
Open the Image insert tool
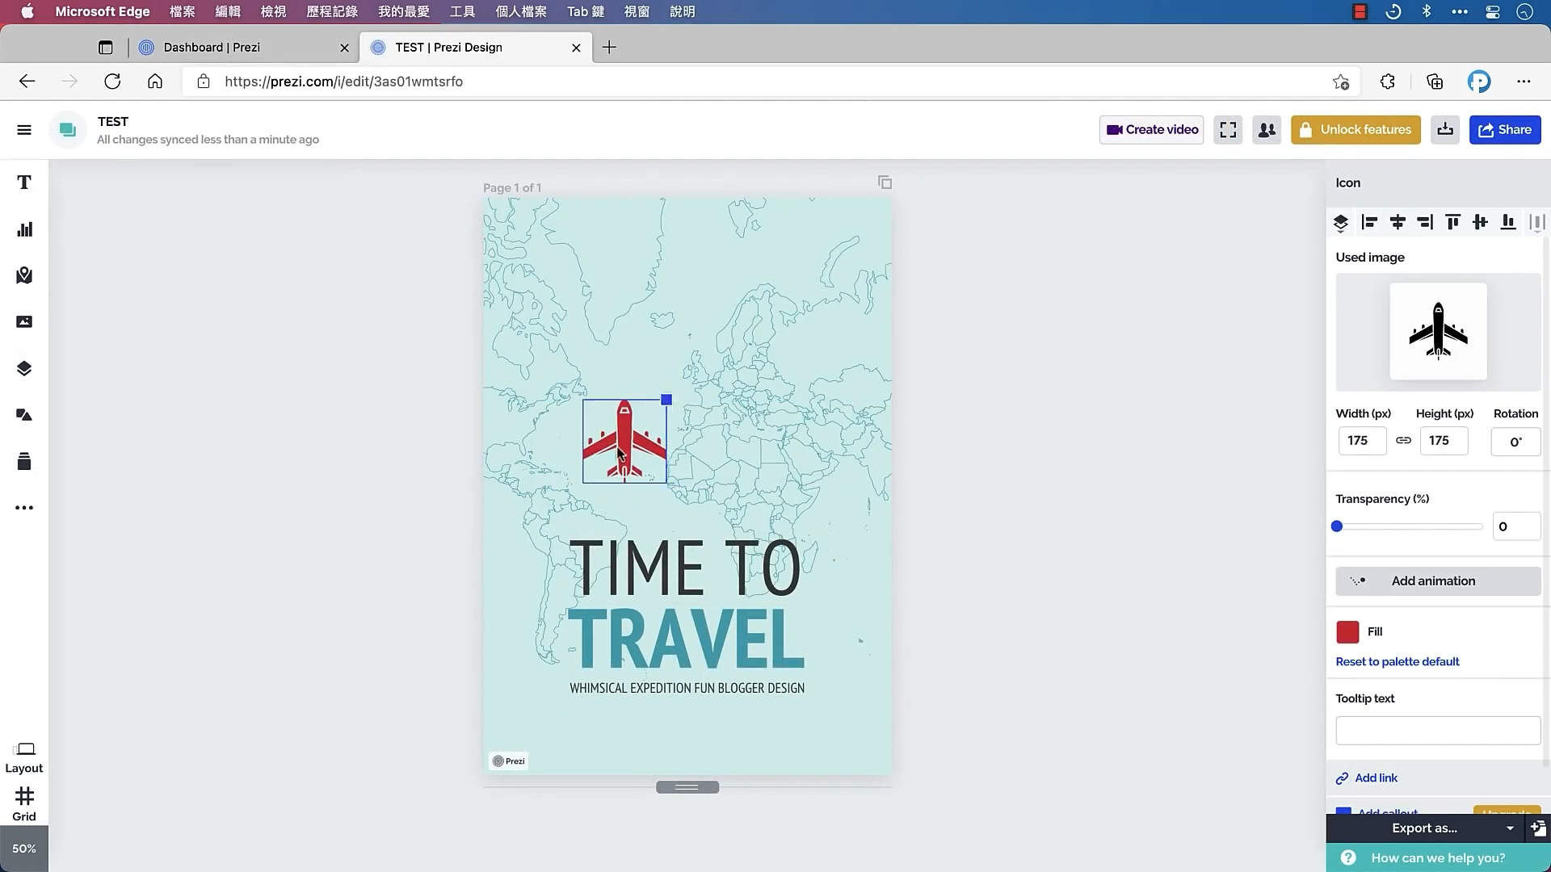pyautogui.click(x=24, y=322)
